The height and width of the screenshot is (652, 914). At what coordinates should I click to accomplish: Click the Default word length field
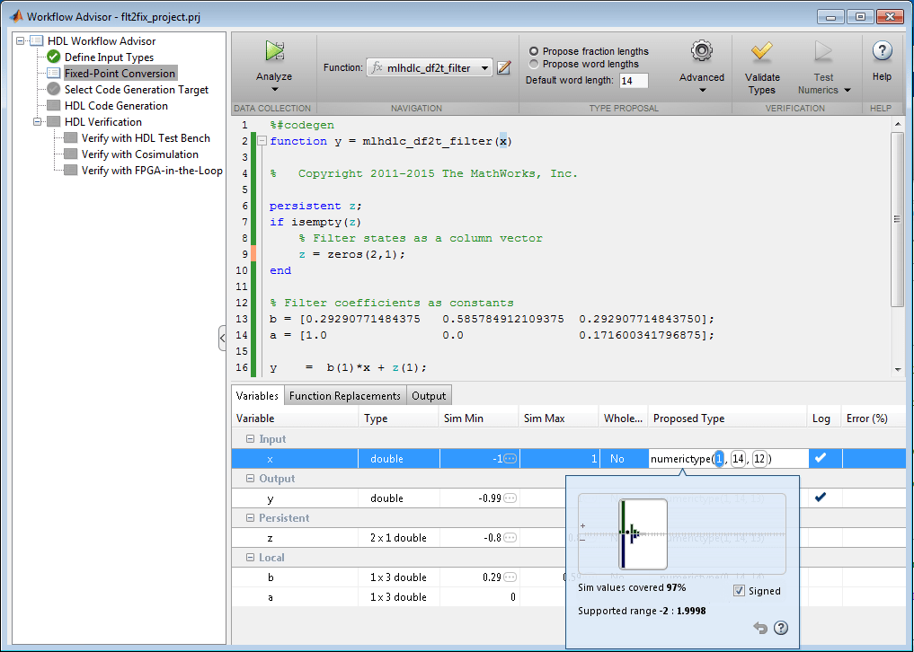click(x=634, y=81)
